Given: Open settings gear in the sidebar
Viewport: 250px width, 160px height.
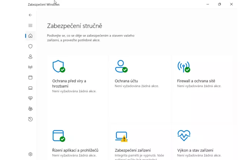Looking at the screenshot, I should coord(30,154).
